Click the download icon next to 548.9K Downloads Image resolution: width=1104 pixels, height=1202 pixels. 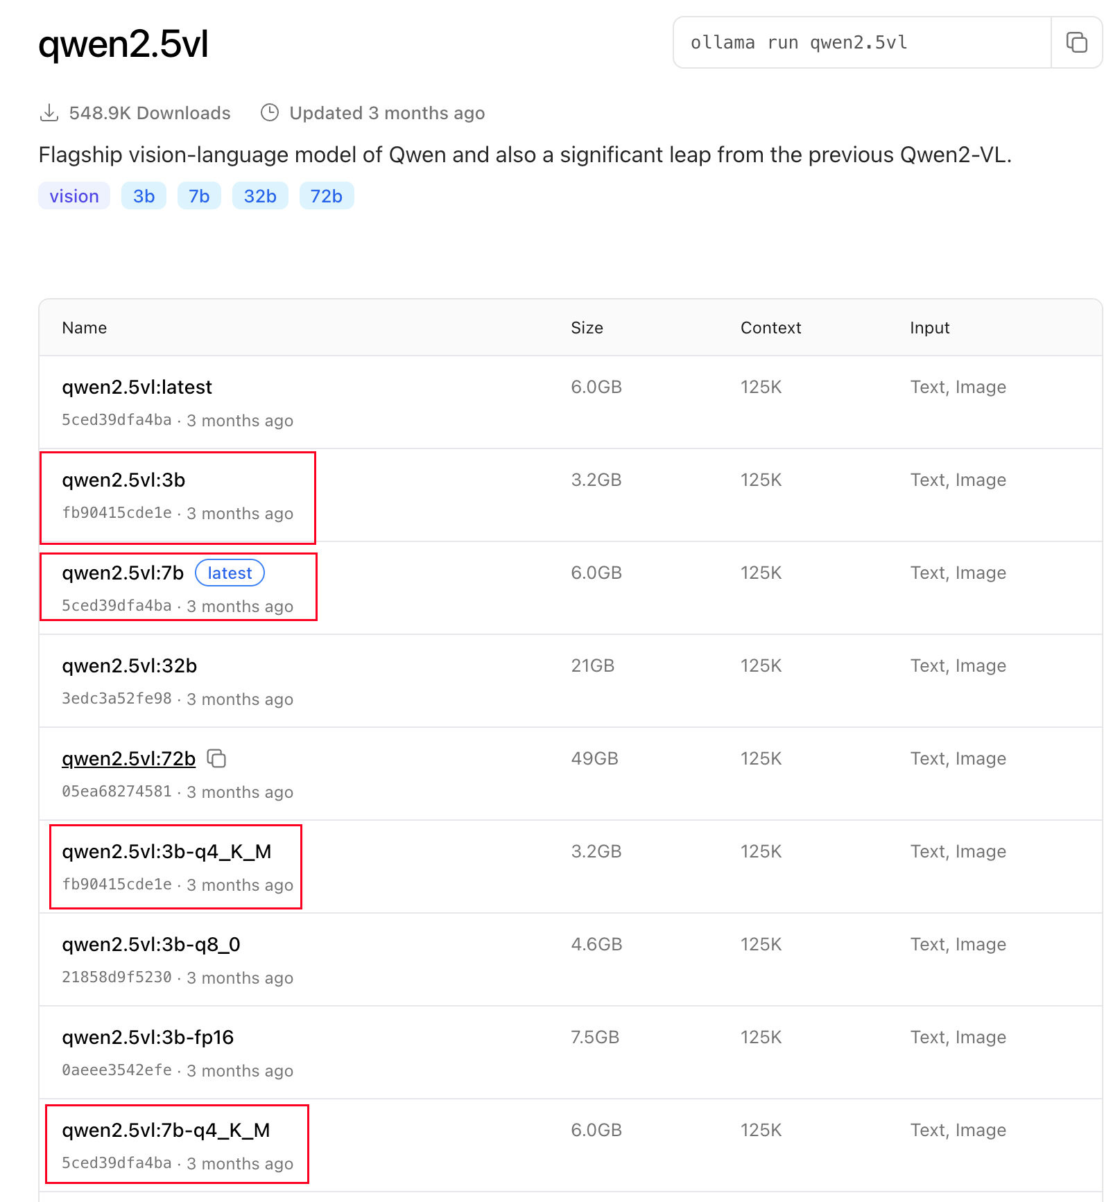point(49,113)
